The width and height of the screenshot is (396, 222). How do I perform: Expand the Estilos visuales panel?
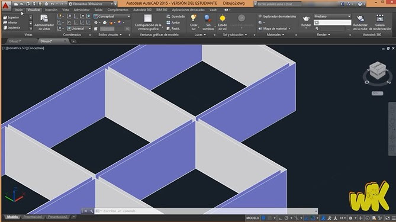[x=110, y=34]
